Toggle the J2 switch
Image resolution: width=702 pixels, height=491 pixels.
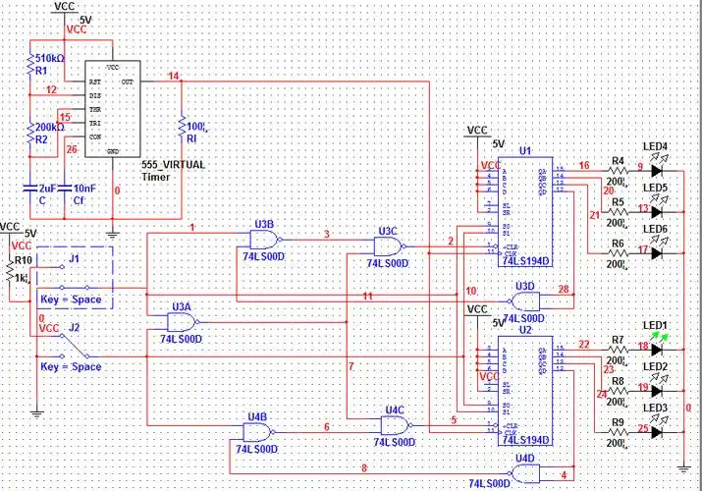pyautogui.click(x=66, y=345)
